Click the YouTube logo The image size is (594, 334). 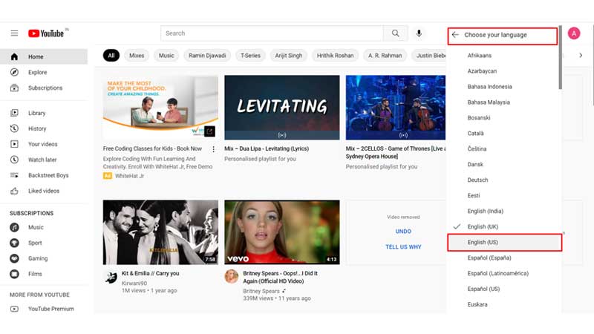tap(46, 33)
